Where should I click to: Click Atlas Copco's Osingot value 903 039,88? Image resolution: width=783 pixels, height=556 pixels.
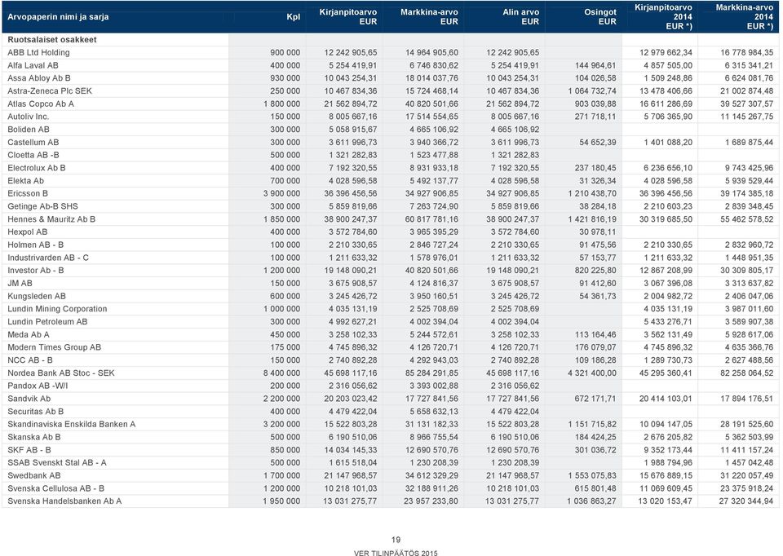pos(595,104)
